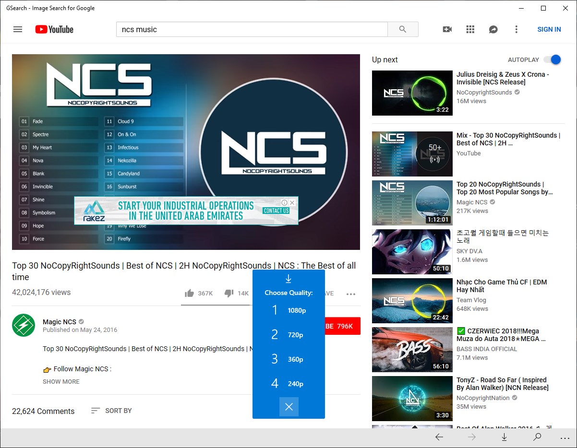577x448 pixels.
Task: Open the YouTube hamburger guide menu
Action: coord(18,29)
